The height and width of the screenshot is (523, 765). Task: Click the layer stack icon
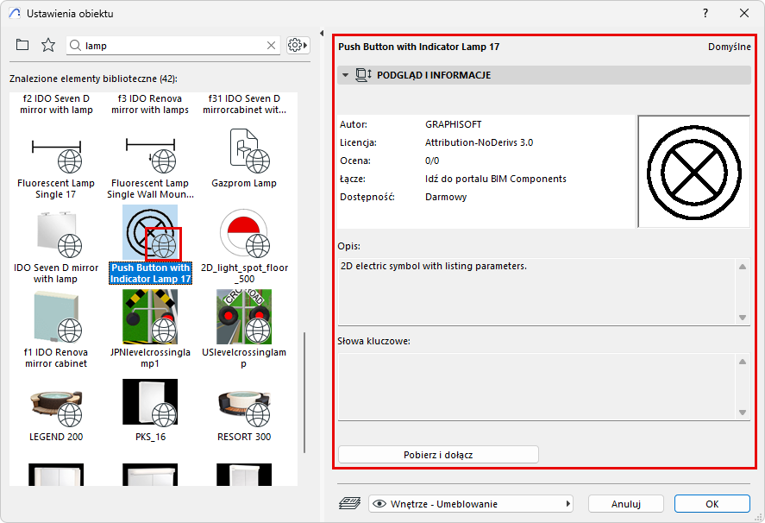point(349,503)
